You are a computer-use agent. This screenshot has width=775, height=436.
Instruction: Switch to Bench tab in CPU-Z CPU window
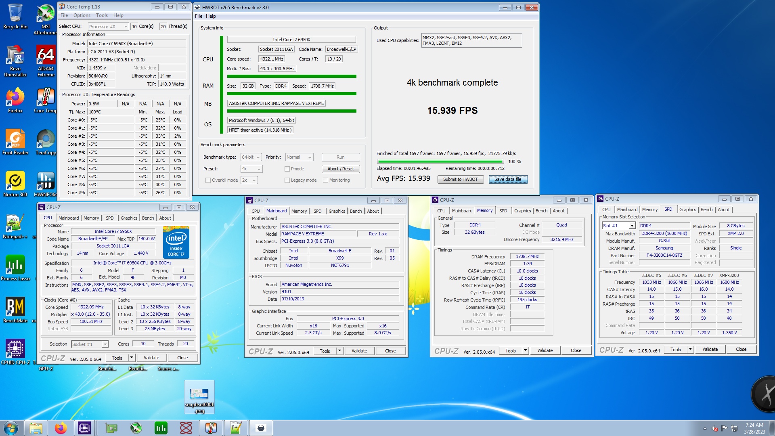148,218
